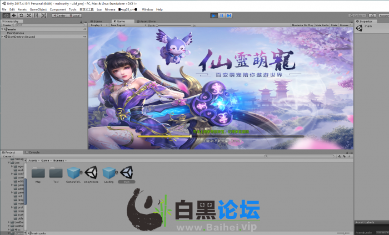Pause the running game
The image size is (389, 235).
(x=222, y=16)
